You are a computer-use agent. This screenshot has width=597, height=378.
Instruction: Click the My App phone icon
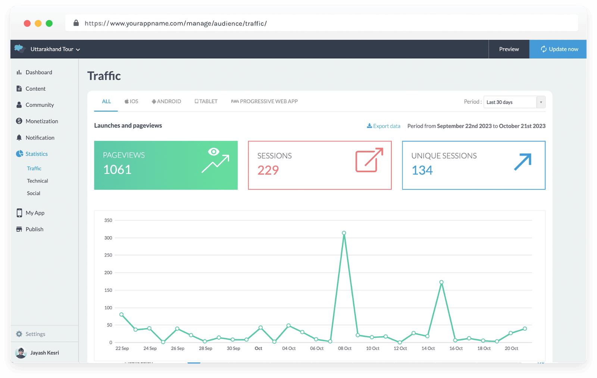pos(19,213)
